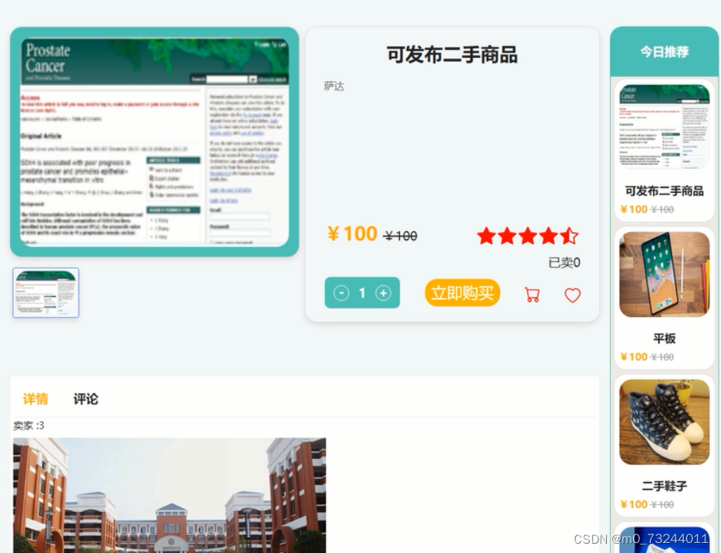The image size is (721, 553).
Task: Click the main ¥100 price
Action: (352, 234)
